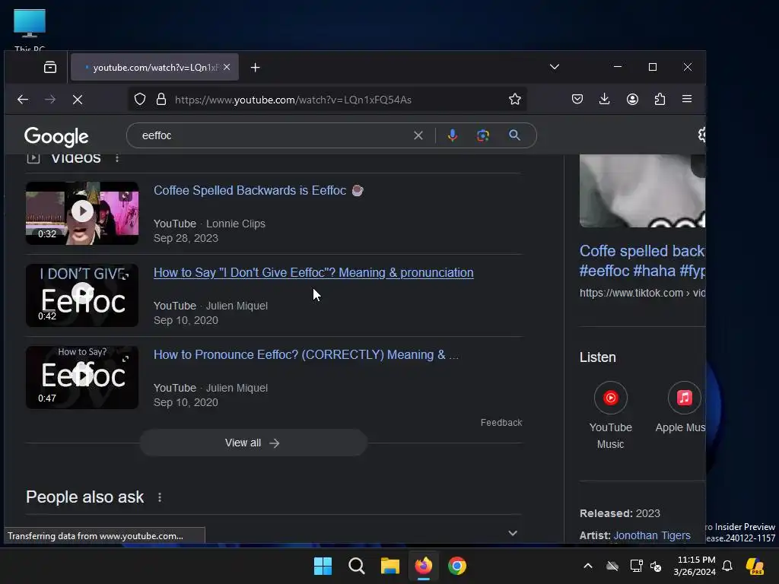The width and height of the screenshot is (779, 584).
Task: Open File Explorer from taskbar
Action: [x=390, y=566]
